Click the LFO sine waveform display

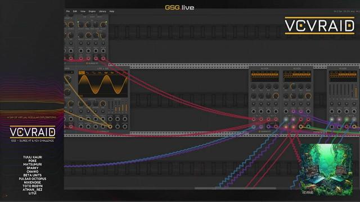tap(103, 85)
